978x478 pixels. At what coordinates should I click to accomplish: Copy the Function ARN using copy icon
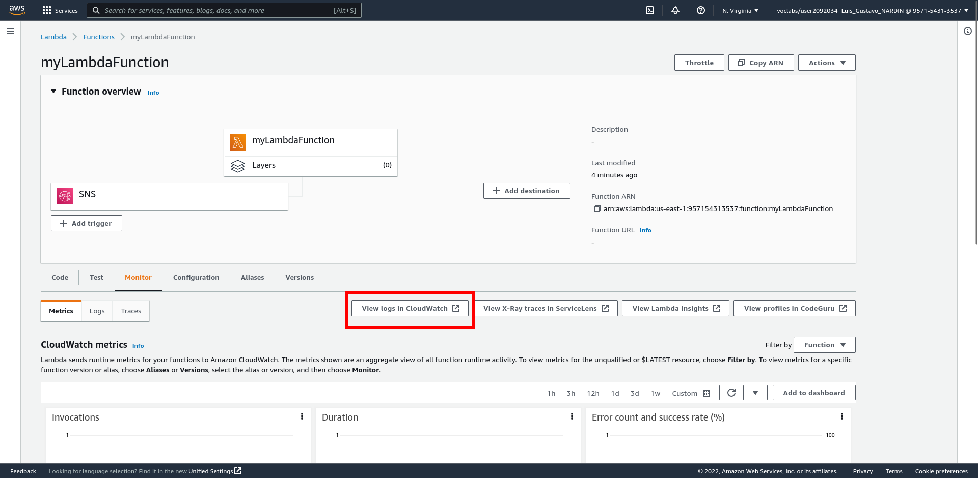[x=597, y=208]
